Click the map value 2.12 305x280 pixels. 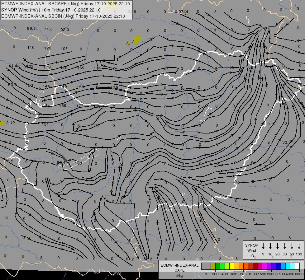tap(11, 123)
